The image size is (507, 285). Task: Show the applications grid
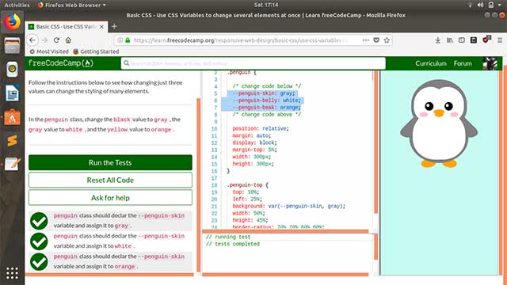tap(13, 273)
